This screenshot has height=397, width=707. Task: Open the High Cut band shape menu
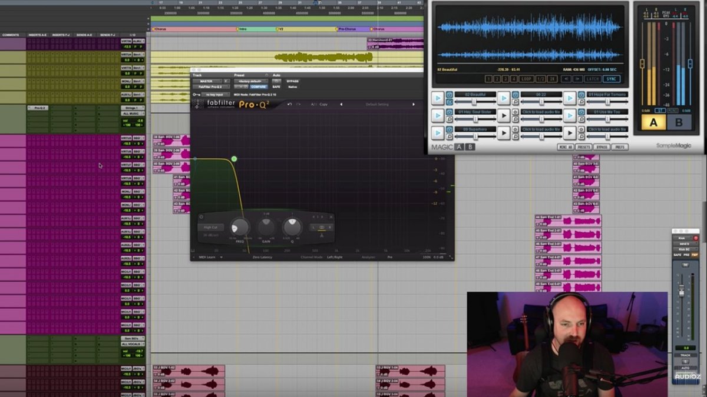click(210, 227)
